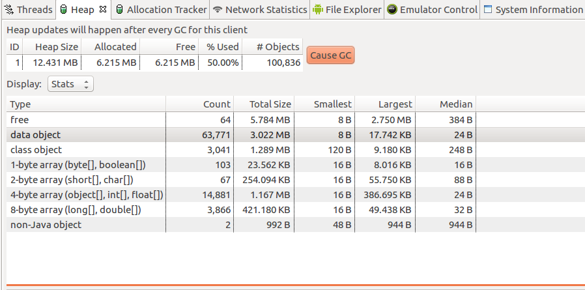The width and height of the screenshot is (585, 290).
Task: Click the green Heap tab icon
Action: [64, 10]
